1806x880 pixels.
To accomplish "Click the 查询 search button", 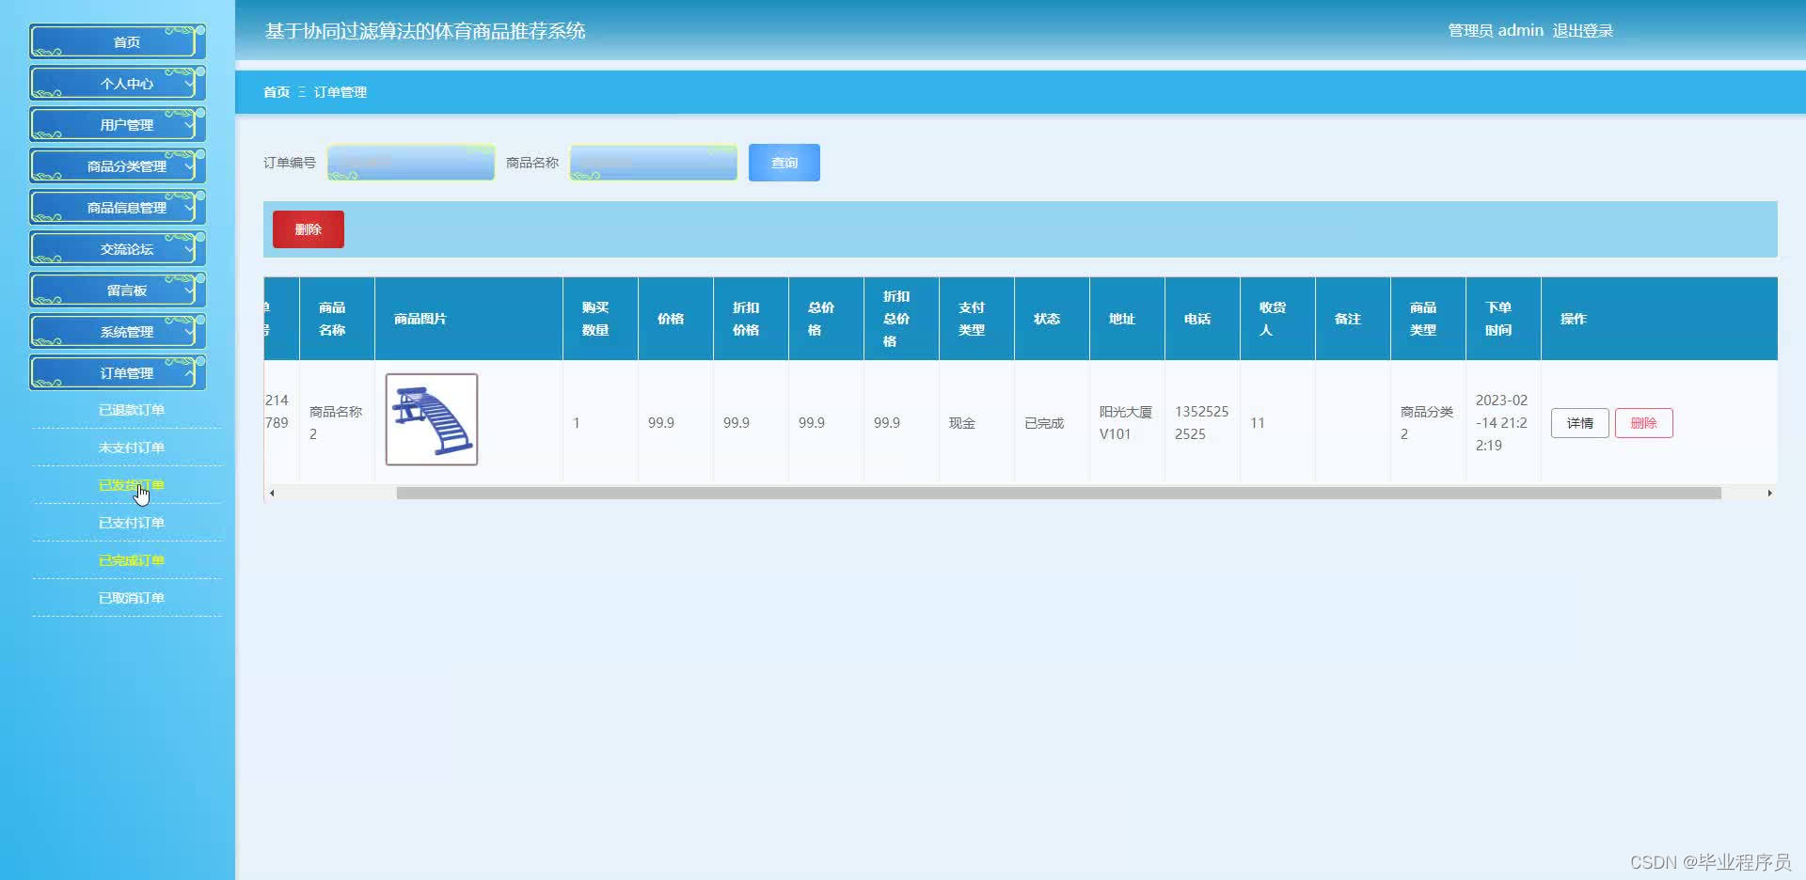I will (x=784, y=163).
